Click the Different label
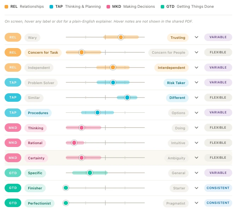The width and height of the screenshot is (240, 212). (x=177, y=98)
